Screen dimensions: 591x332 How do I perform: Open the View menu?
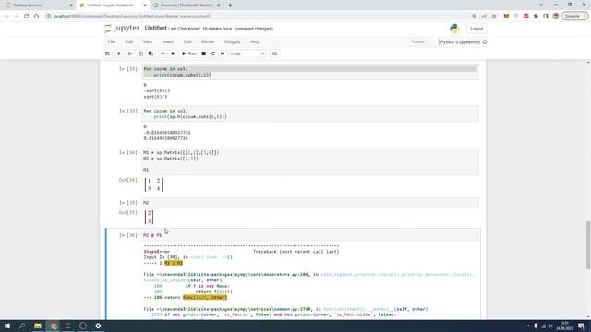click(x=148, y=41)
